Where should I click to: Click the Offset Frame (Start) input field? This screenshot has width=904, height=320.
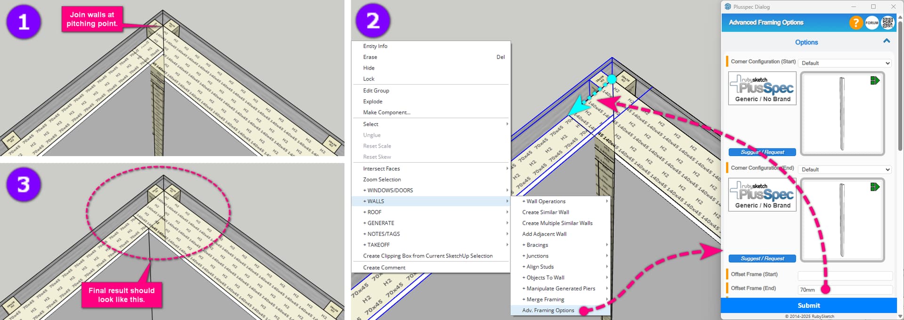pyautogui.click(x=845, y=276)
